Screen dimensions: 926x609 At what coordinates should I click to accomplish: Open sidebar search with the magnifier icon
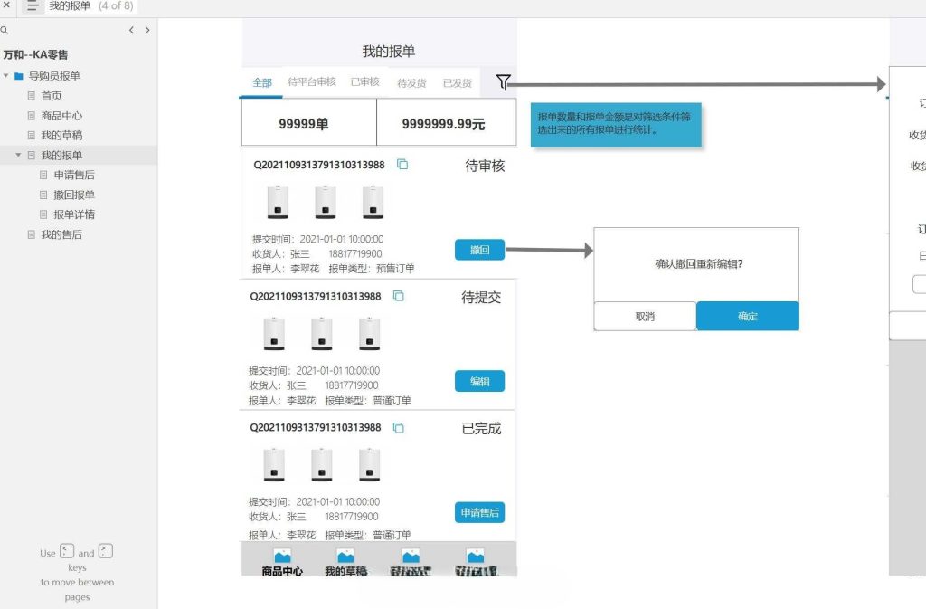point(6,30)
